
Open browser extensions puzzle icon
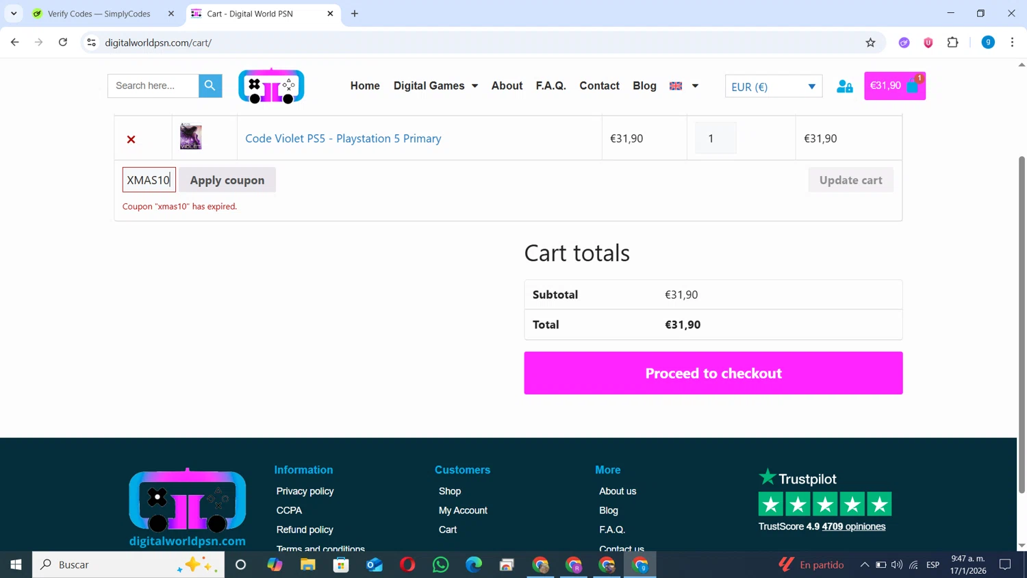click(x=952, y=42)
